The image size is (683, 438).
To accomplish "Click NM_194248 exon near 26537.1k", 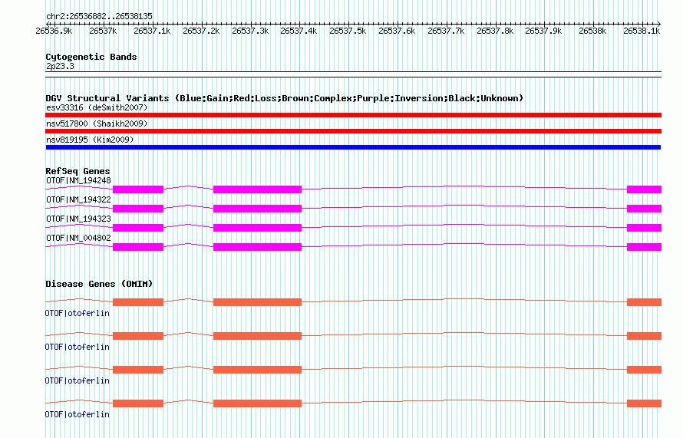I will 138,189.
